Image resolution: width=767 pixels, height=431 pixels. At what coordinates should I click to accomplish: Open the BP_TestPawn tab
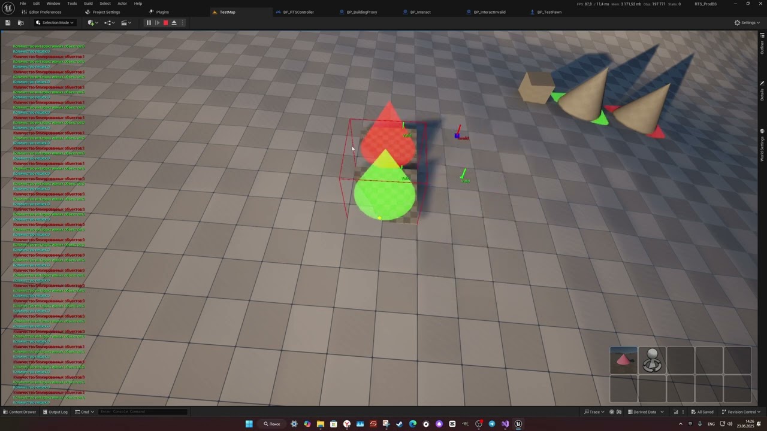tap(546, 12)
